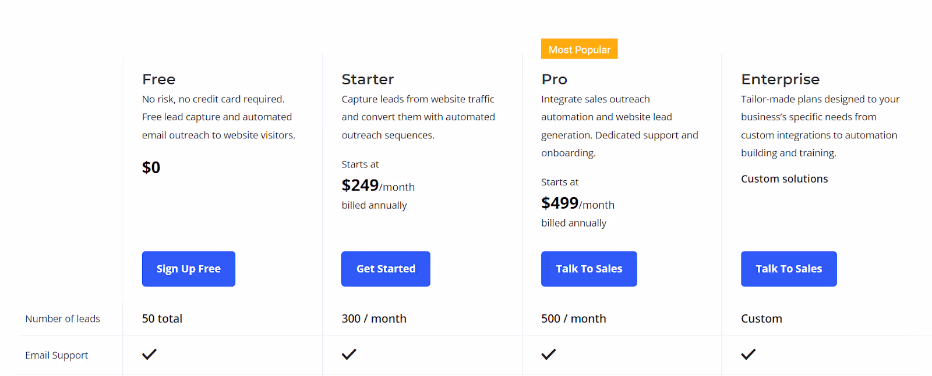Click the orange Most Popular badge
The height and width of the screenshot is (376, 932).
pos(579,49)
